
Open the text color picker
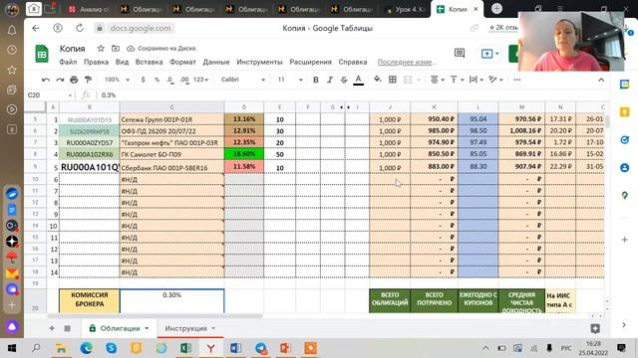coord(358,80)
